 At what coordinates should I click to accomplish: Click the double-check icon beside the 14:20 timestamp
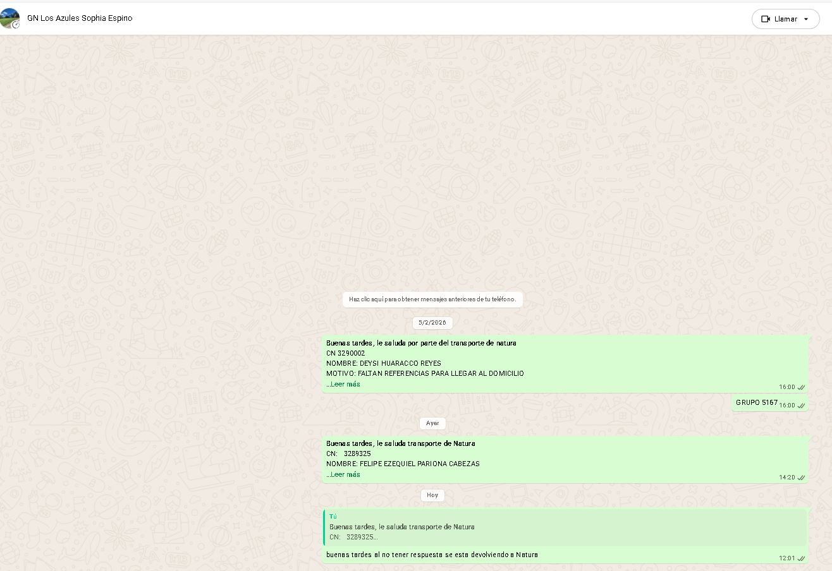801,478
